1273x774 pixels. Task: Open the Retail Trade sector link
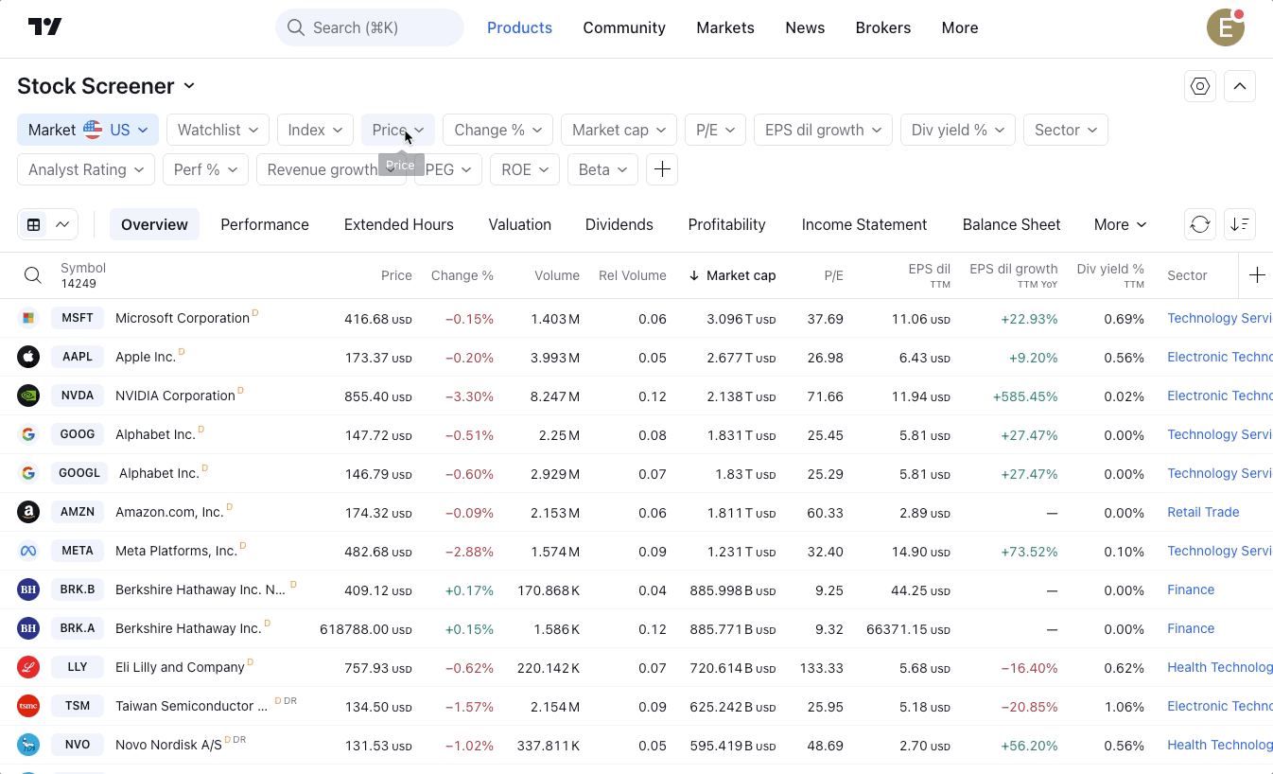click(1203, 512)
